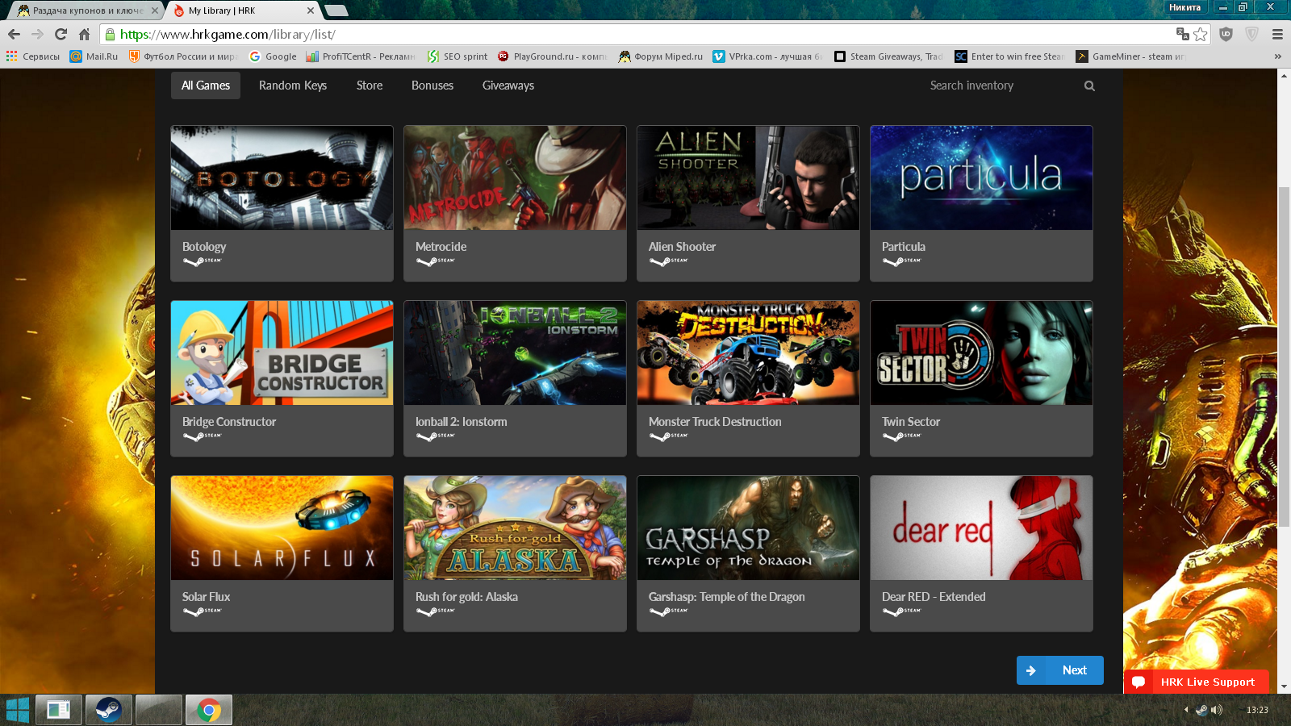The image size is (1291, 726).
Task: Click Steam logo under Dear RED - Extended
Action: click(x=901, y=611)
